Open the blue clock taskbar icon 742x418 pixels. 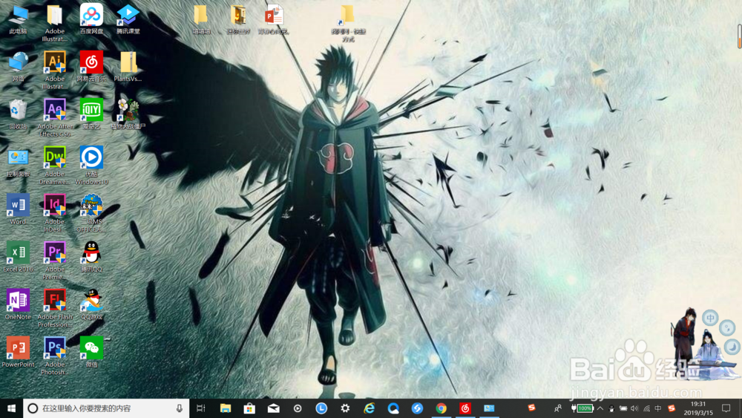click(x=321, y=408)
